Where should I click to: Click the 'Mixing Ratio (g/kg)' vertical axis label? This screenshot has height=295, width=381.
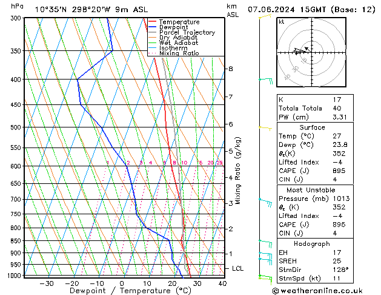click(237, 171)
